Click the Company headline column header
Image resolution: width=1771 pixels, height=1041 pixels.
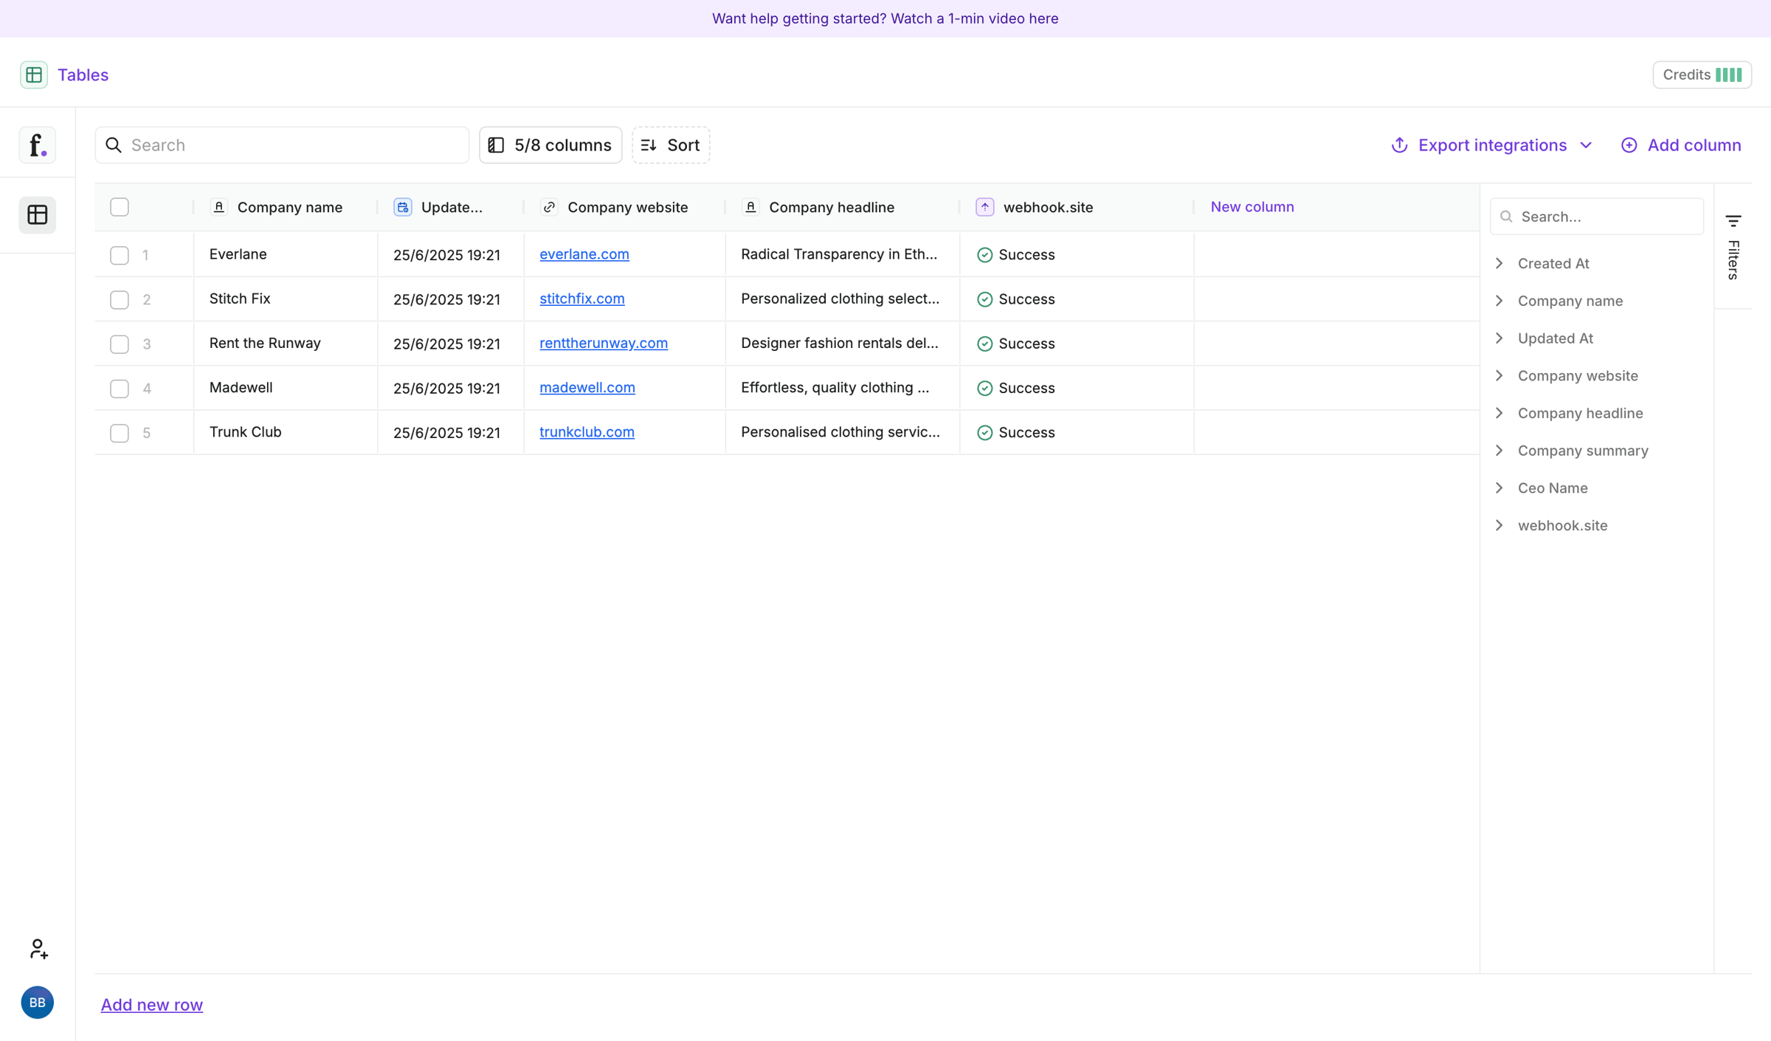(843, 207)
